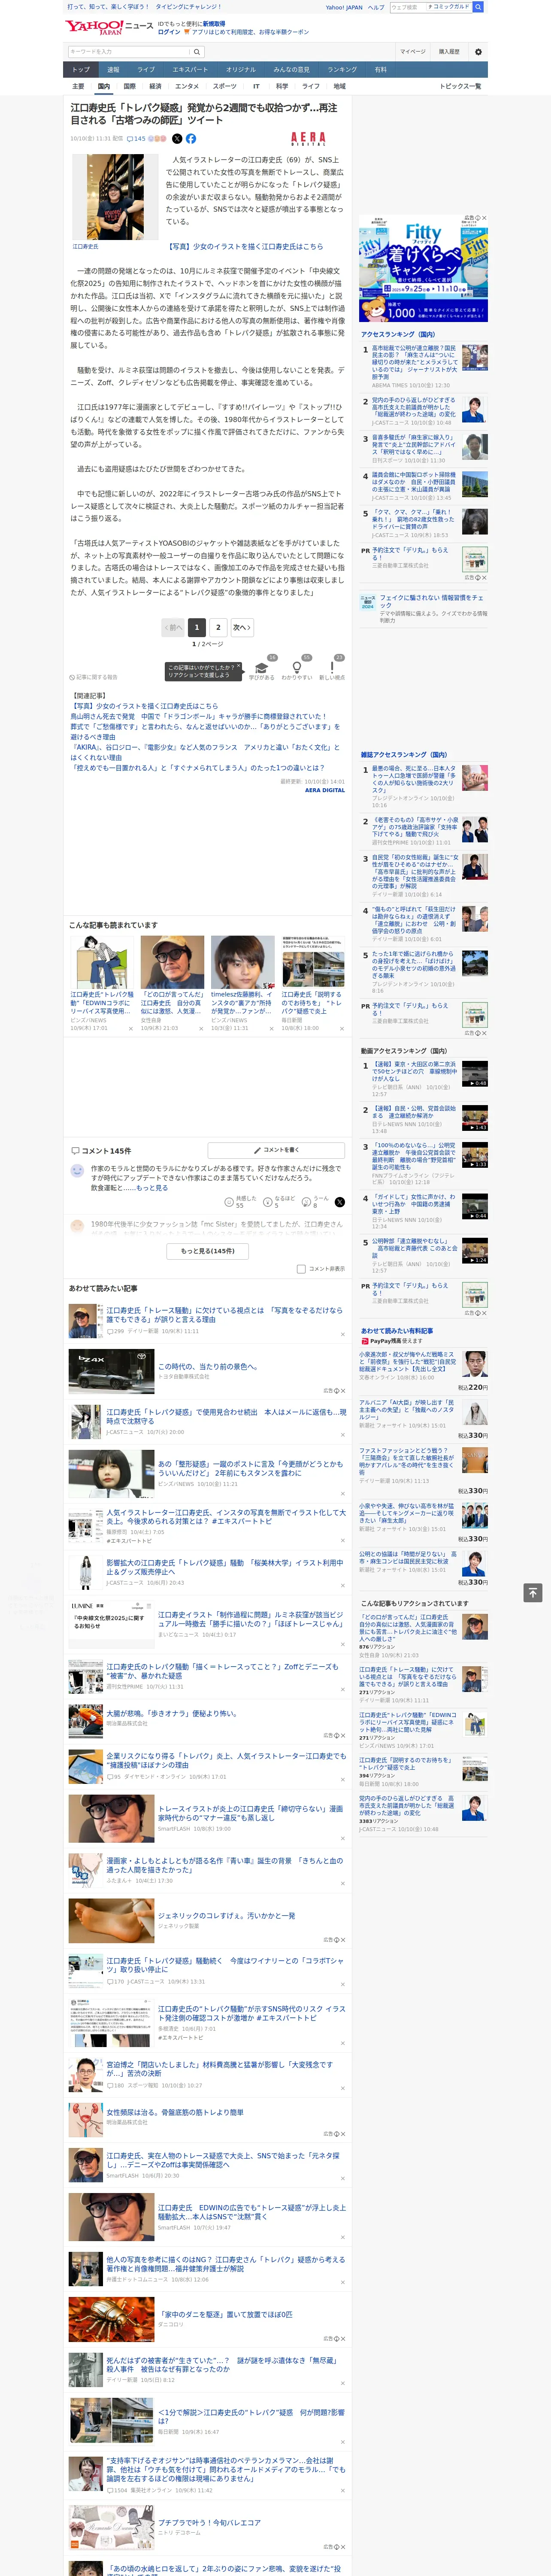Select the 'エンタメ' category tab
Screen dimensions: 551x2576
(187, 86)
